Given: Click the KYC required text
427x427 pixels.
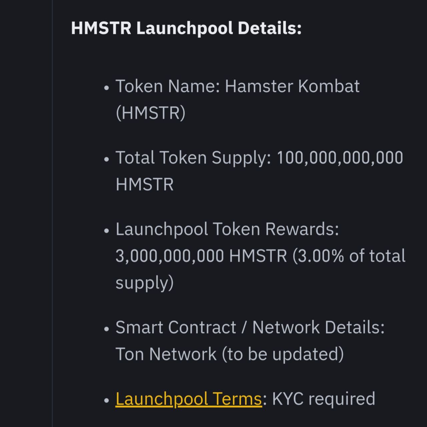Looking at the screenshot, I should point(324,399).
